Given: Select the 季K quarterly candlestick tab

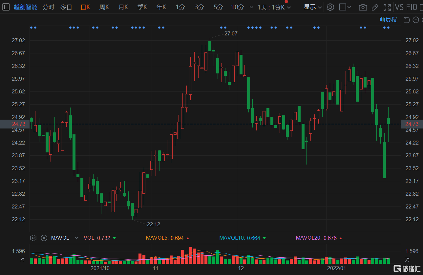Looking at the screenshot, I should [x=142, y=7].
